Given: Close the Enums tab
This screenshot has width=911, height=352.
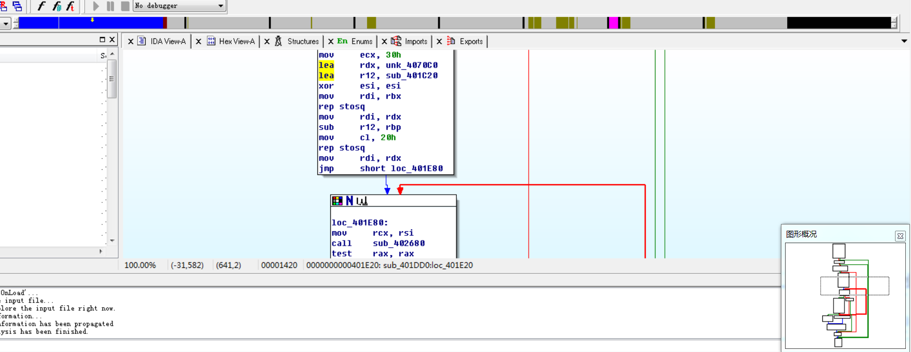Looking at the screenshot, I should 331,42.
